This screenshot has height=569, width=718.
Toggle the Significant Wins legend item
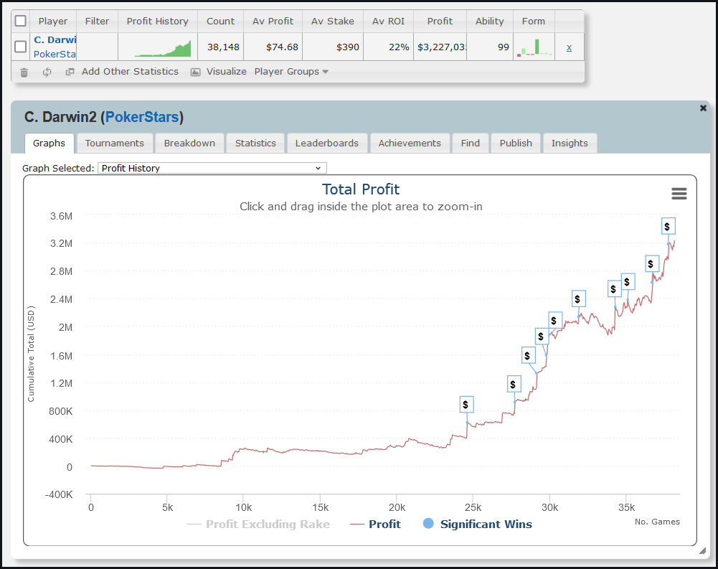[x=478, y=525]
